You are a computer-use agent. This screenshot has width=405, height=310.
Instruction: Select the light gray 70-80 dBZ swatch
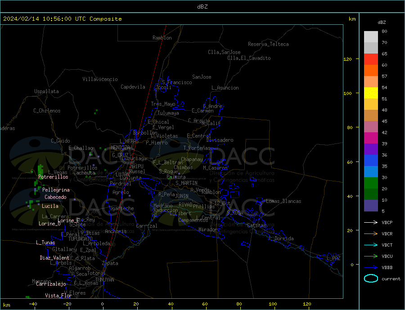(371, 37)
